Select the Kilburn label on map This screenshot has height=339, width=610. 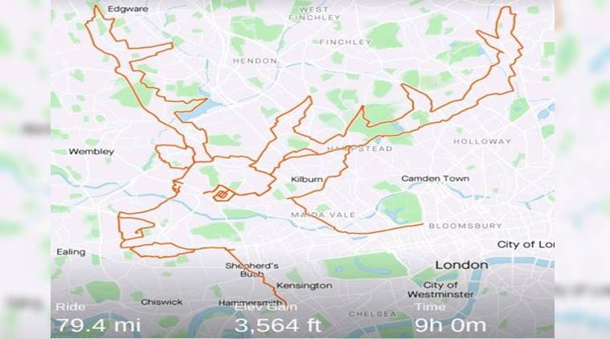[306, 179]
